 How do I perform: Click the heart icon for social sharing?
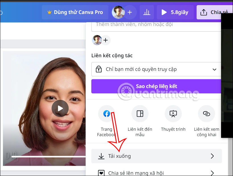coord(101,172)
